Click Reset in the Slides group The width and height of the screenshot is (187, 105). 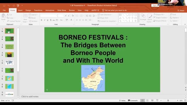click(32, 18)
